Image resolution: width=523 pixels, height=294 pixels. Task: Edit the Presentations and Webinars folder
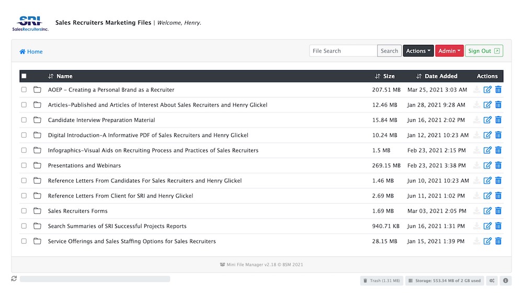tap(487, 165)
